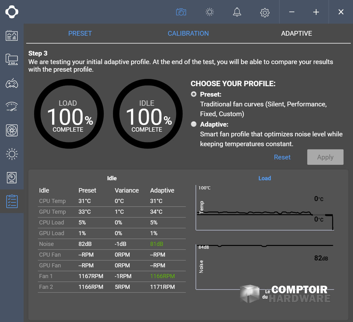Switch to the CALIBRATION tab
This screenshot has width=353, height=322.
point(188,33)
